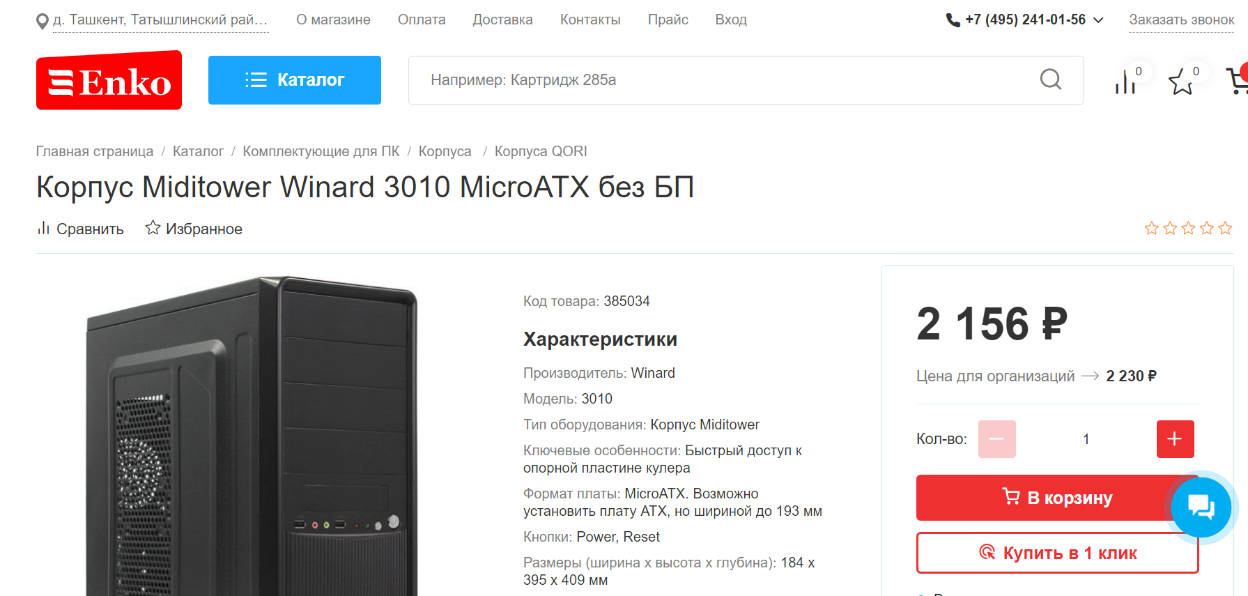Rate product with the fifth star
This screenshot has width=1248, height=596.
1225,228
